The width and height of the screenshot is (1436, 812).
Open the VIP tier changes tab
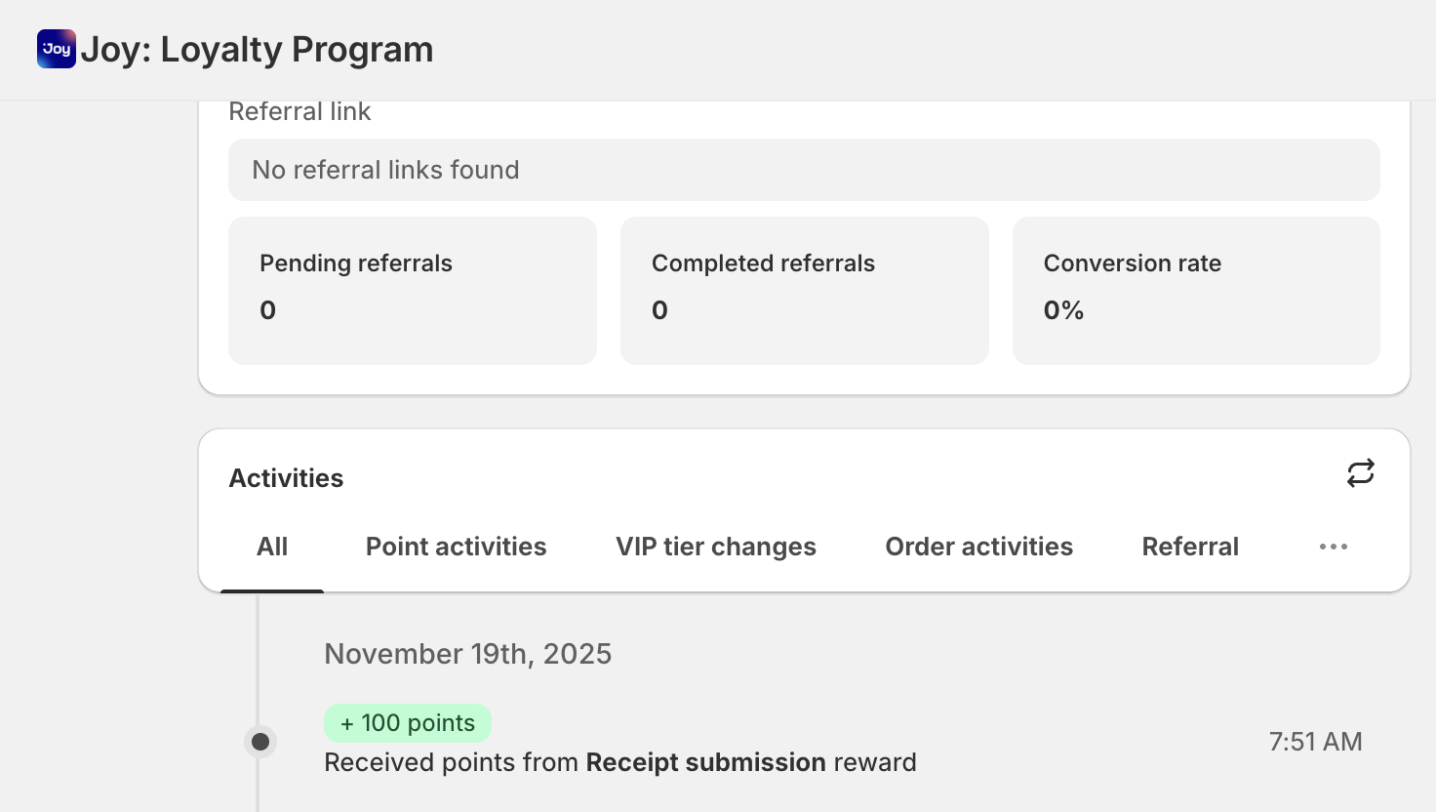(716, 547)
